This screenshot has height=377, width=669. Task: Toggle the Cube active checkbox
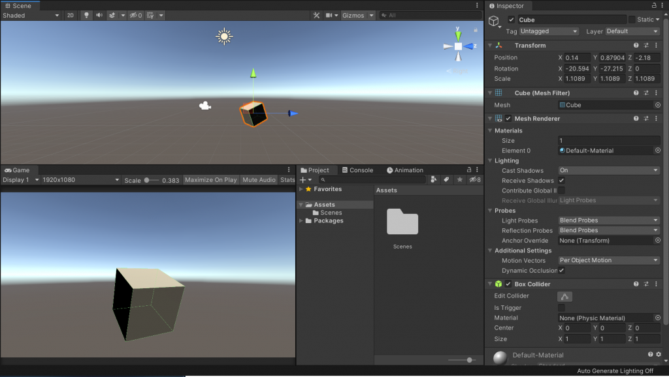click(511, 20)
